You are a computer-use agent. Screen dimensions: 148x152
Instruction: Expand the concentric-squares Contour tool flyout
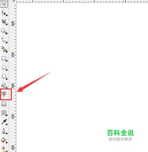pos(7,115)
